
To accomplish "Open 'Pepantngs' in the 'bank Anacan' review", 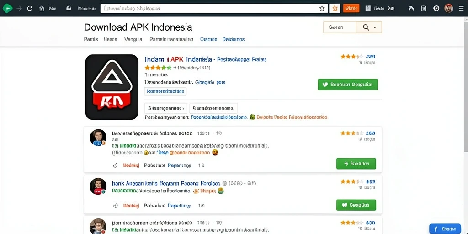I will point(179,206).
